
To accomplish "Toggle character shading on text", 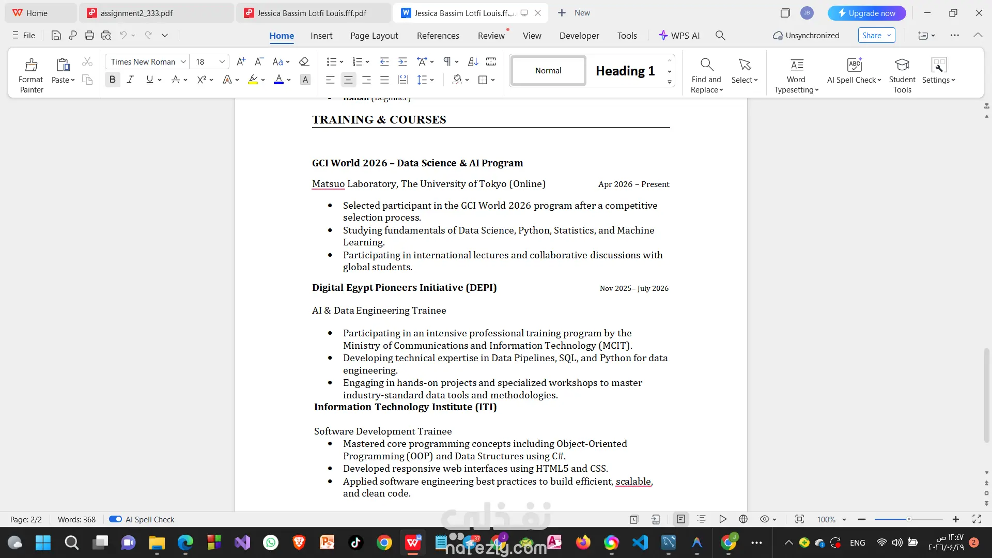I will tap(305, 80).
